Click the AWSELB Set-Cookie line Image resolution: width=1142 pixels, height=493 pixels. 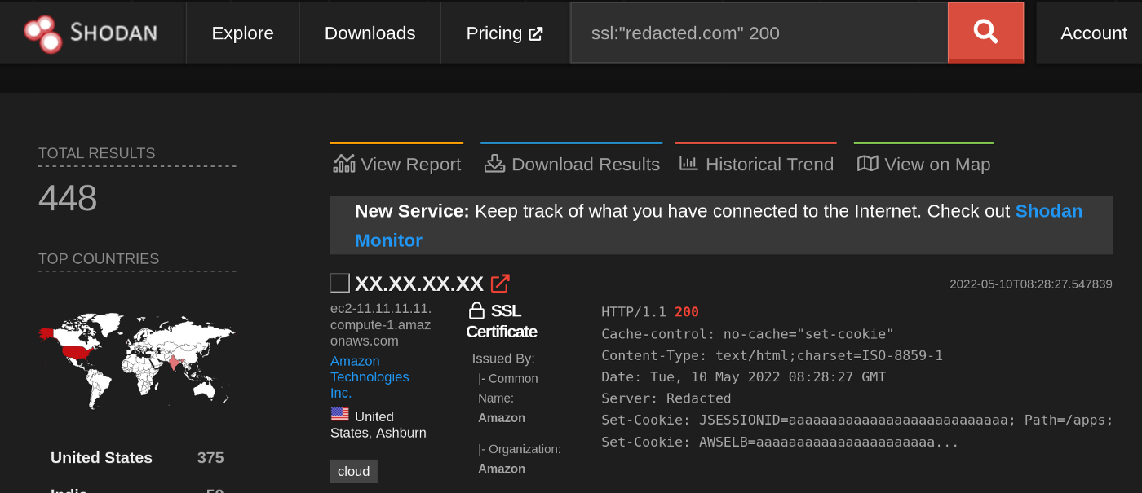780,442
